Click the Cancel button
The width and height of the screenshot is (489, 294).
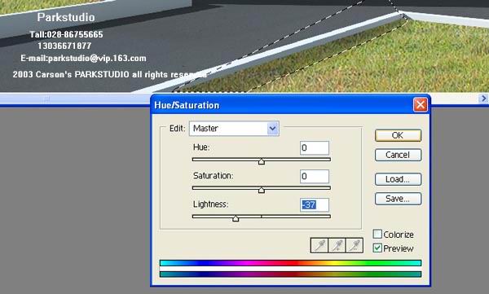398,155
